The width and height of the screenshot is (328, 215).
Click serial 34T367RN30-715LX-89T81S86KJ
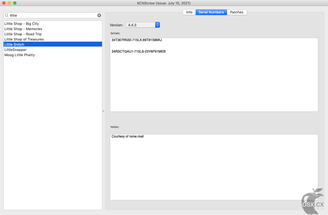137,40
